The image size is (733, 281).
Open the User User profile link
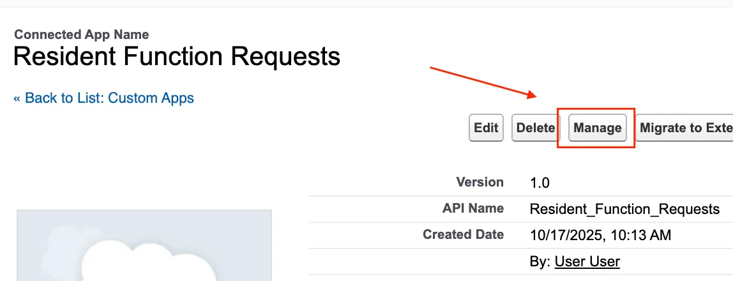point(587,261)
